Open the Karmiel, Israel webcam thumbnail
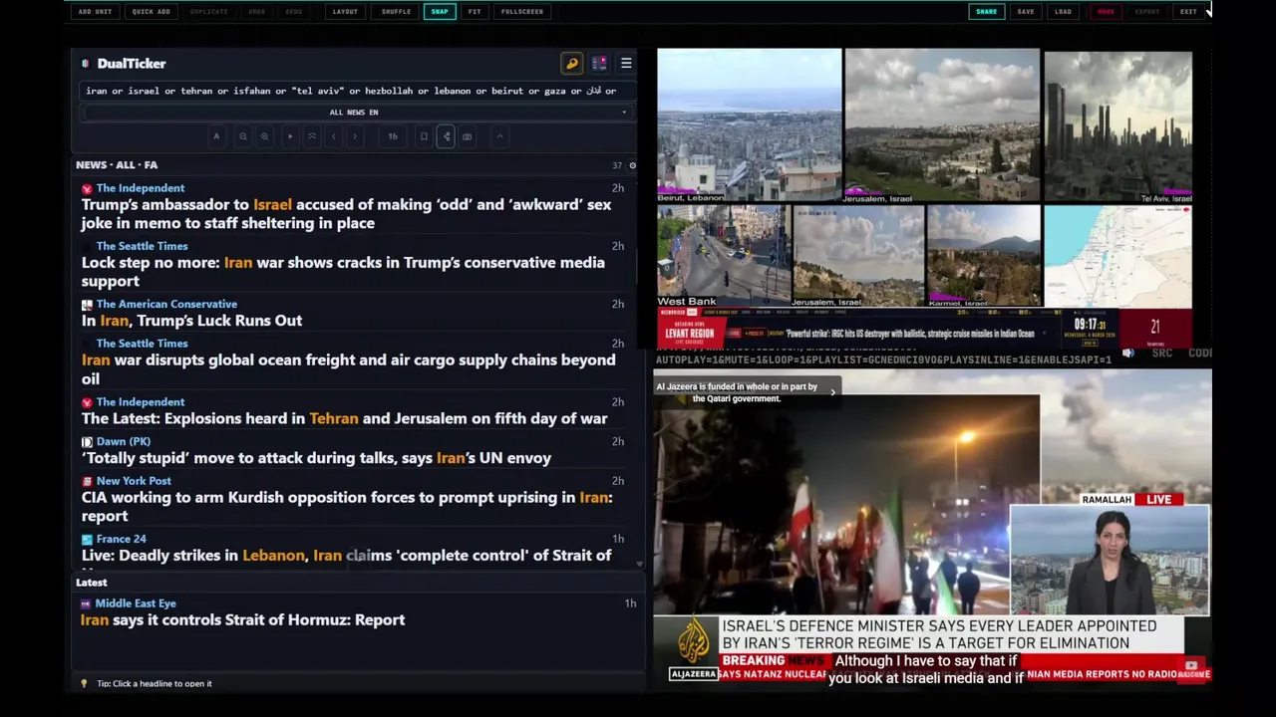Screen dimensions: 1276x717 (983, 256)
